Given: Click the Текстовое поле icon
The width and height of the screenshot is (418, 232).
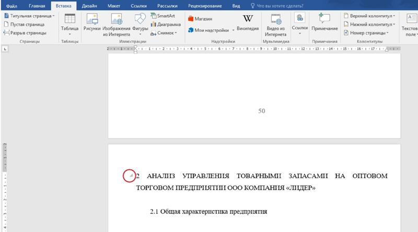Looking at the screenshot, I should point(411,25).
